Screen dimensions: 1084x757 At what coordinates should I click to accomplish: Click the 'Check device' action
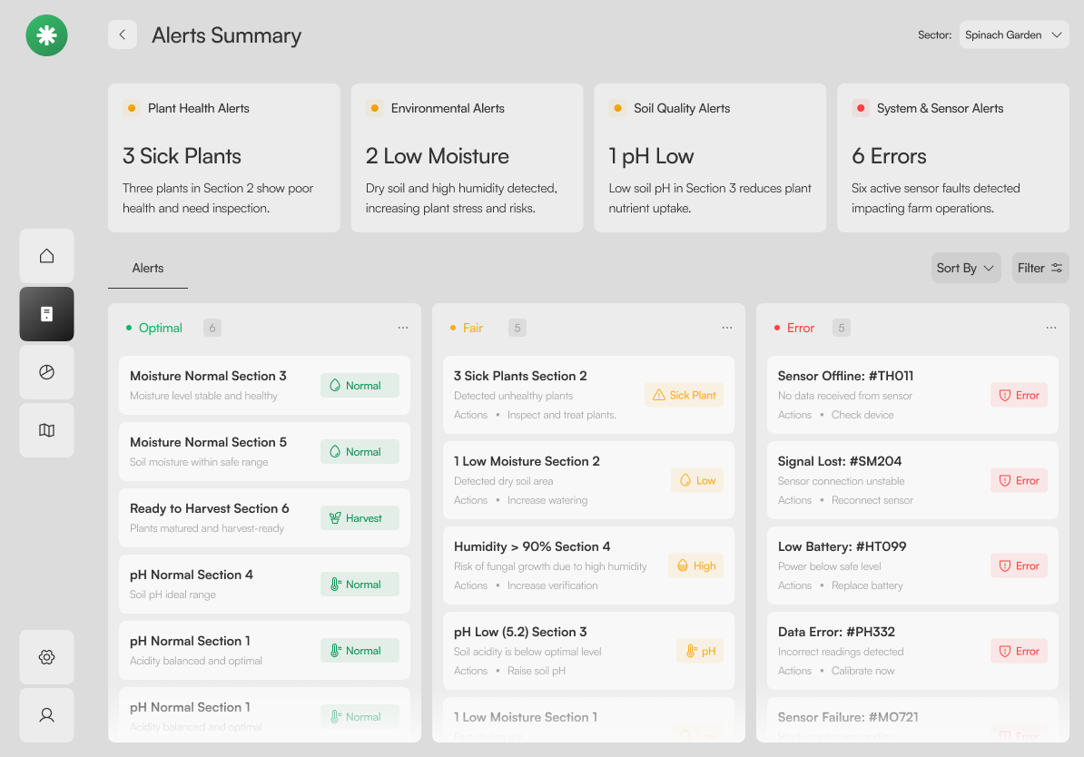tap(862, 415)
